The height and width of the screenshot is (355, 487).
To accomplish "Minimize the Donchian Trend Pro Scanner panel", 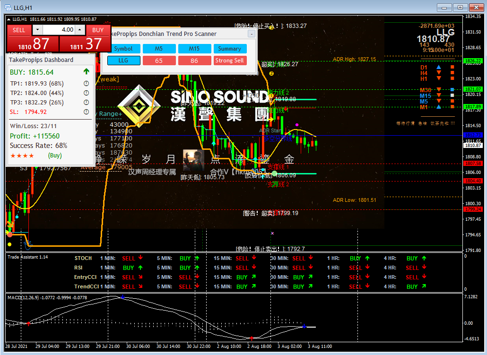I will pos(252,34).
